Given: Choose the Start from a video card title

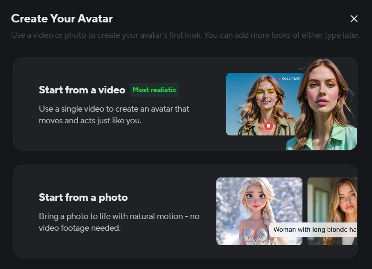Looking at the screenshot, I should 82,90.
